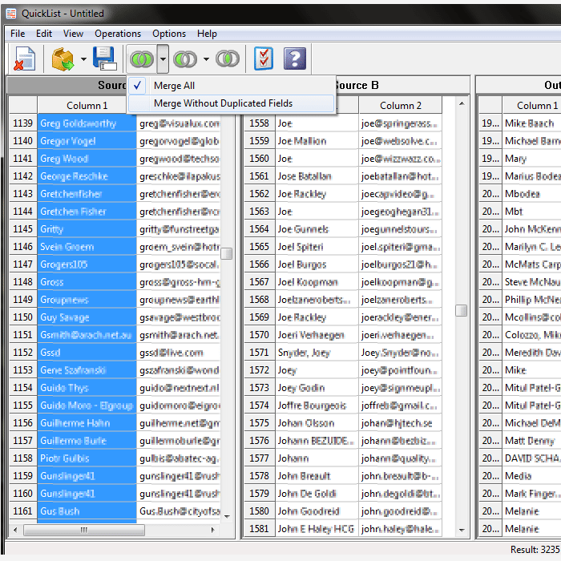The image size is (561, 561).
Task: Select cell Matt Denny in Output panel
Action: [531, 441]
